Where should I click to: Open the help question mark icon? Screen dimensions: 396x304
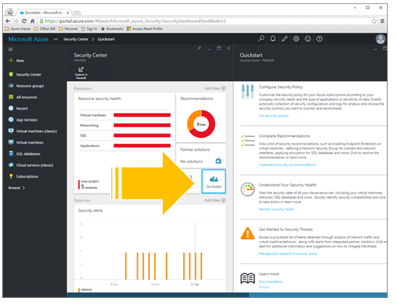(x=319, y=39)
